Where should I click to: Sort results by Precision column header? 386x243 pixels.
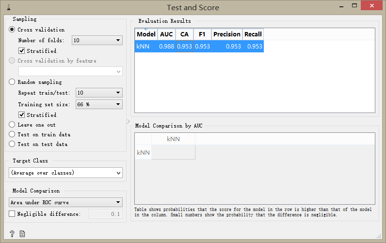[x=227, y=34]
